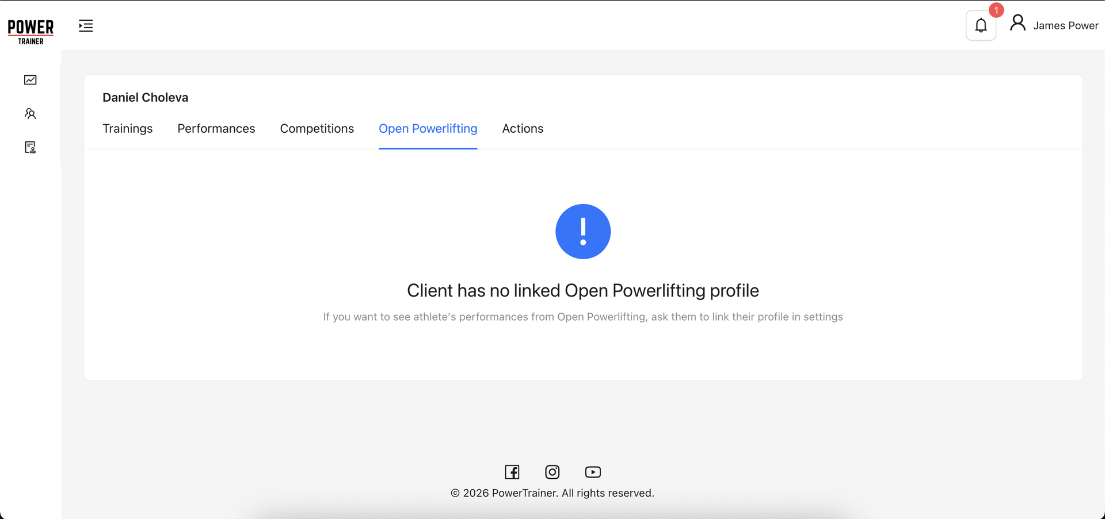1105x519 pixels.
Task: Open the Actions tab
Action: pos(523,129)
